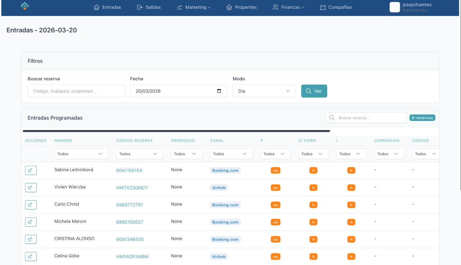Go to Entradas in the navbar
The width and height of the screenshot is (461, 265).
107,7
